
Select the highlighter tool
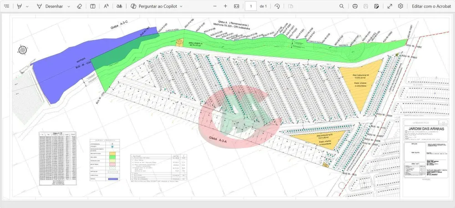pos(20,6)
